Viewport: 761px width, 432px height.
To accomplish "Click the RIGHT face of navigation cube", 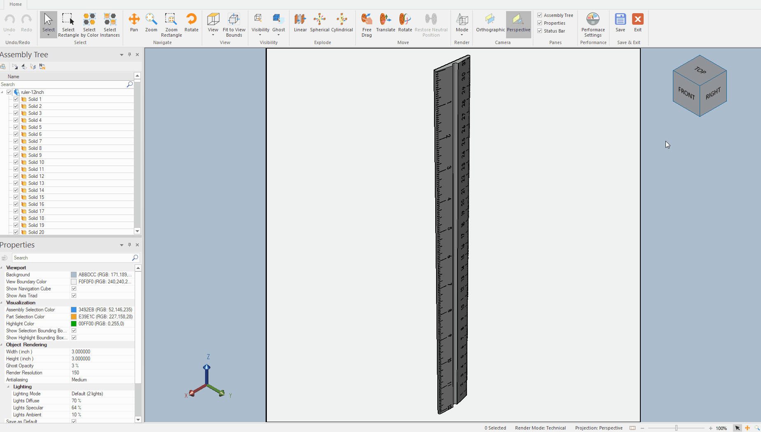I will click(713, 93).
